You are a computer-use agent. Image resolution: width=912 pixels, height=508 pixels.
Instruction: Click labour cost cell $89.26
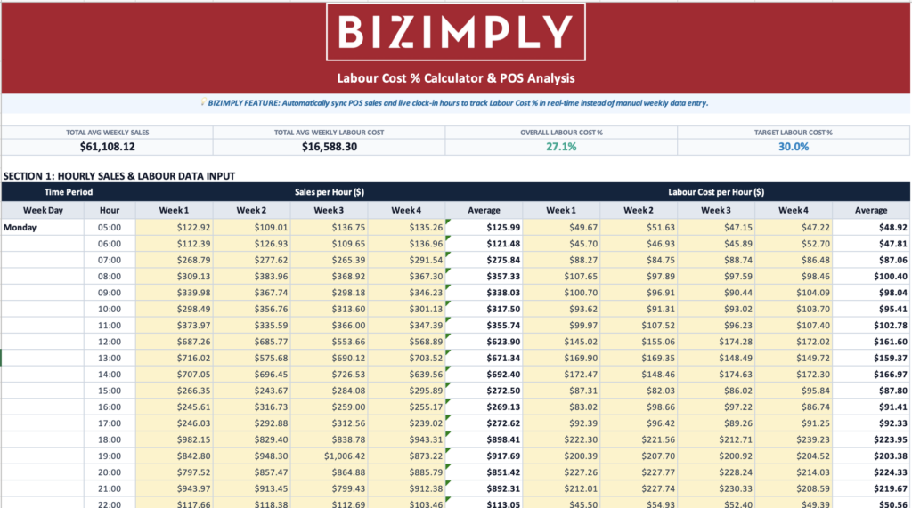(716, 423)
